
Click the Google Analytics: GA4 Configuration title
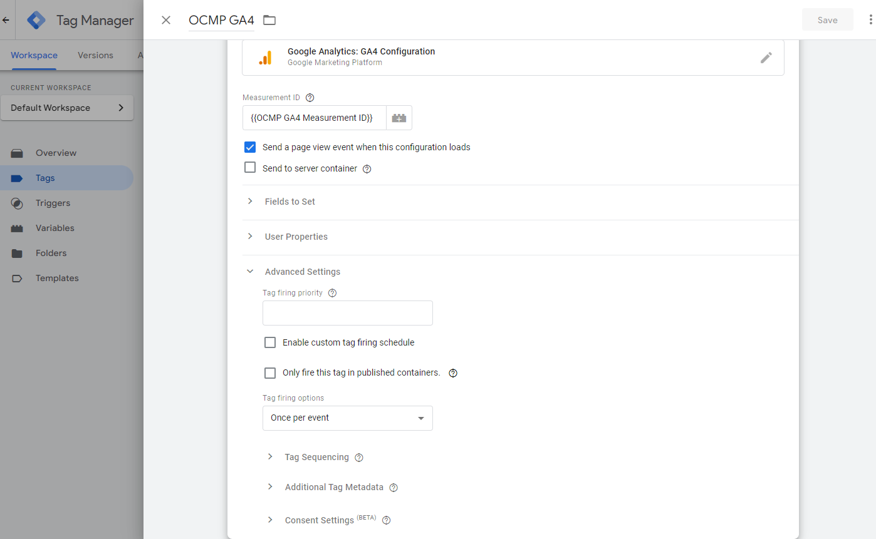point(361,51)
